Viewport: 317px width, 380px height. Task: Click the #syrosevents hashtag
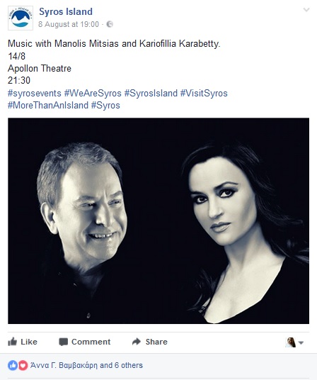35,93
